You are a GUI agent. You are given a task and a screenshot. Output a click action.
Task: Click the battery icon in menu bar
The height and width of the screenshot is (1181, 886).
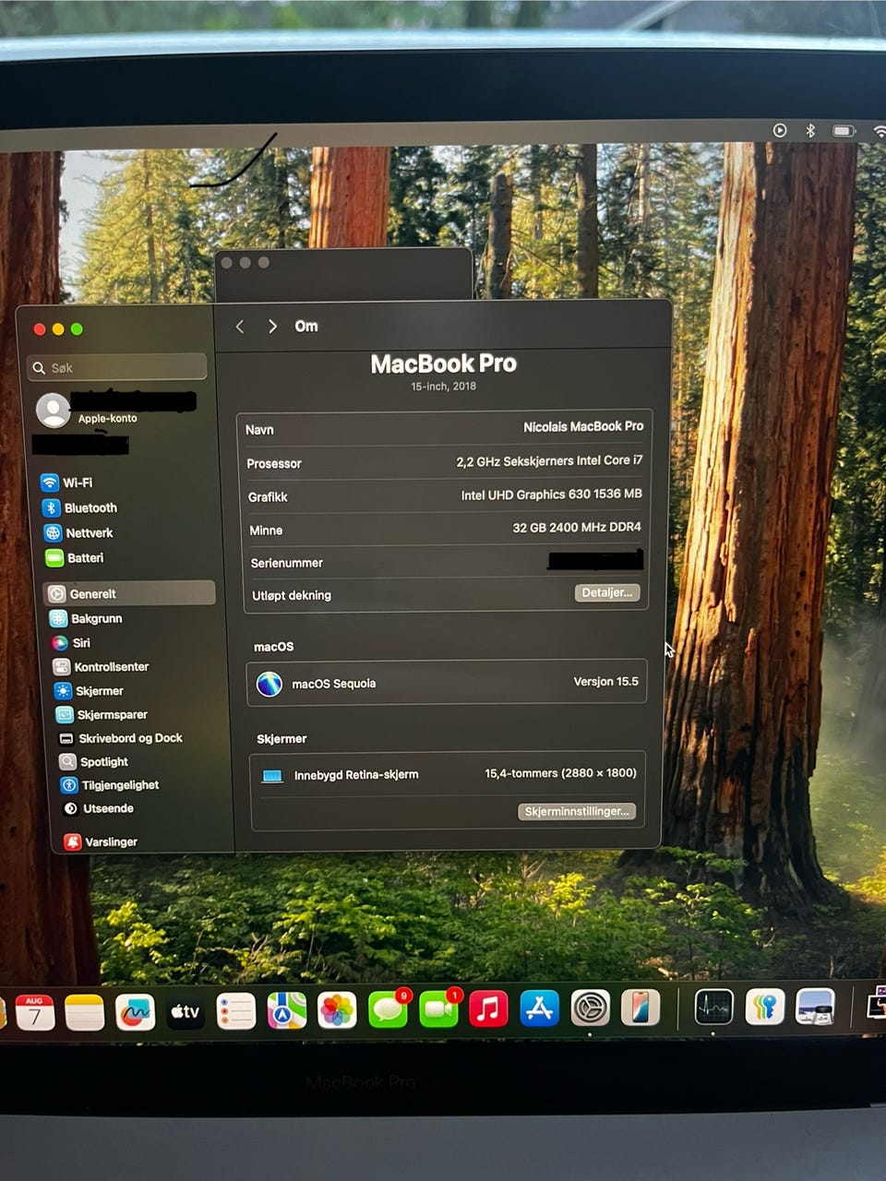click(844, 131)
